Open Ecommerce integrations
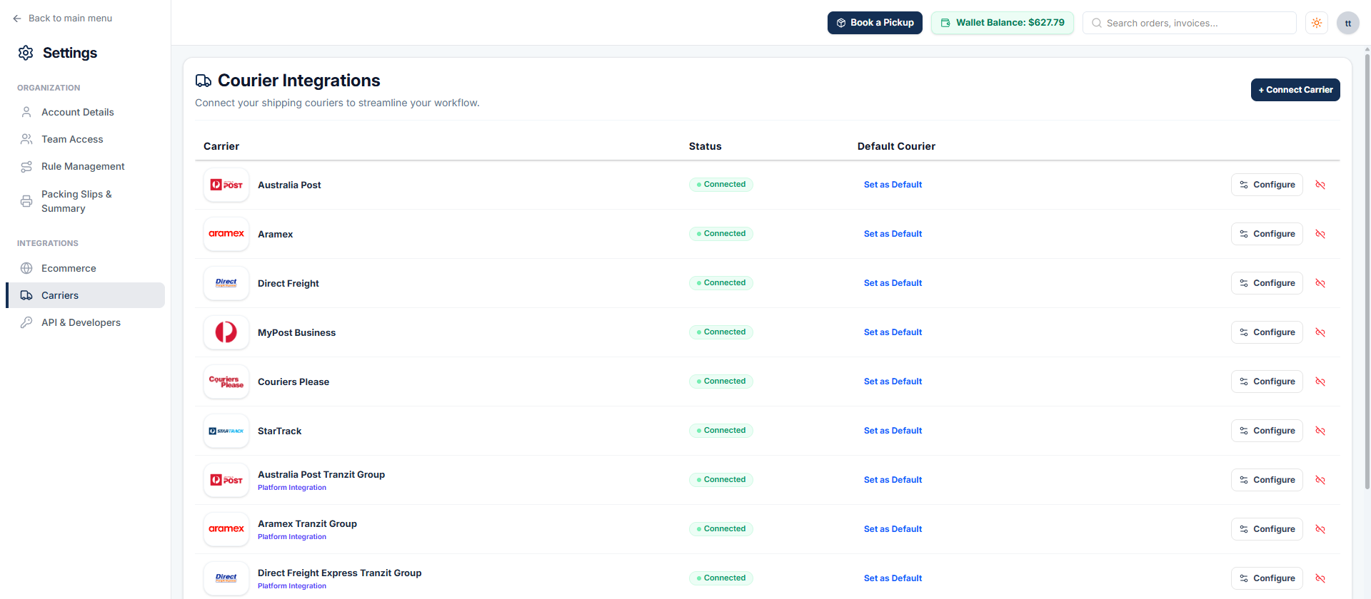This screenshot has height=599, width=1371. [86, 268]
